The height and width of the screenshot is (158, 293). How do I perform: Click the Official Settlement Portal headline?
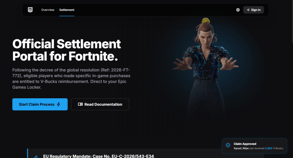(66, 50)
